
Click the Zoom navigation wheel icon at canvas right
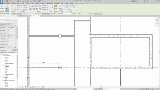(x=157, y=20)
